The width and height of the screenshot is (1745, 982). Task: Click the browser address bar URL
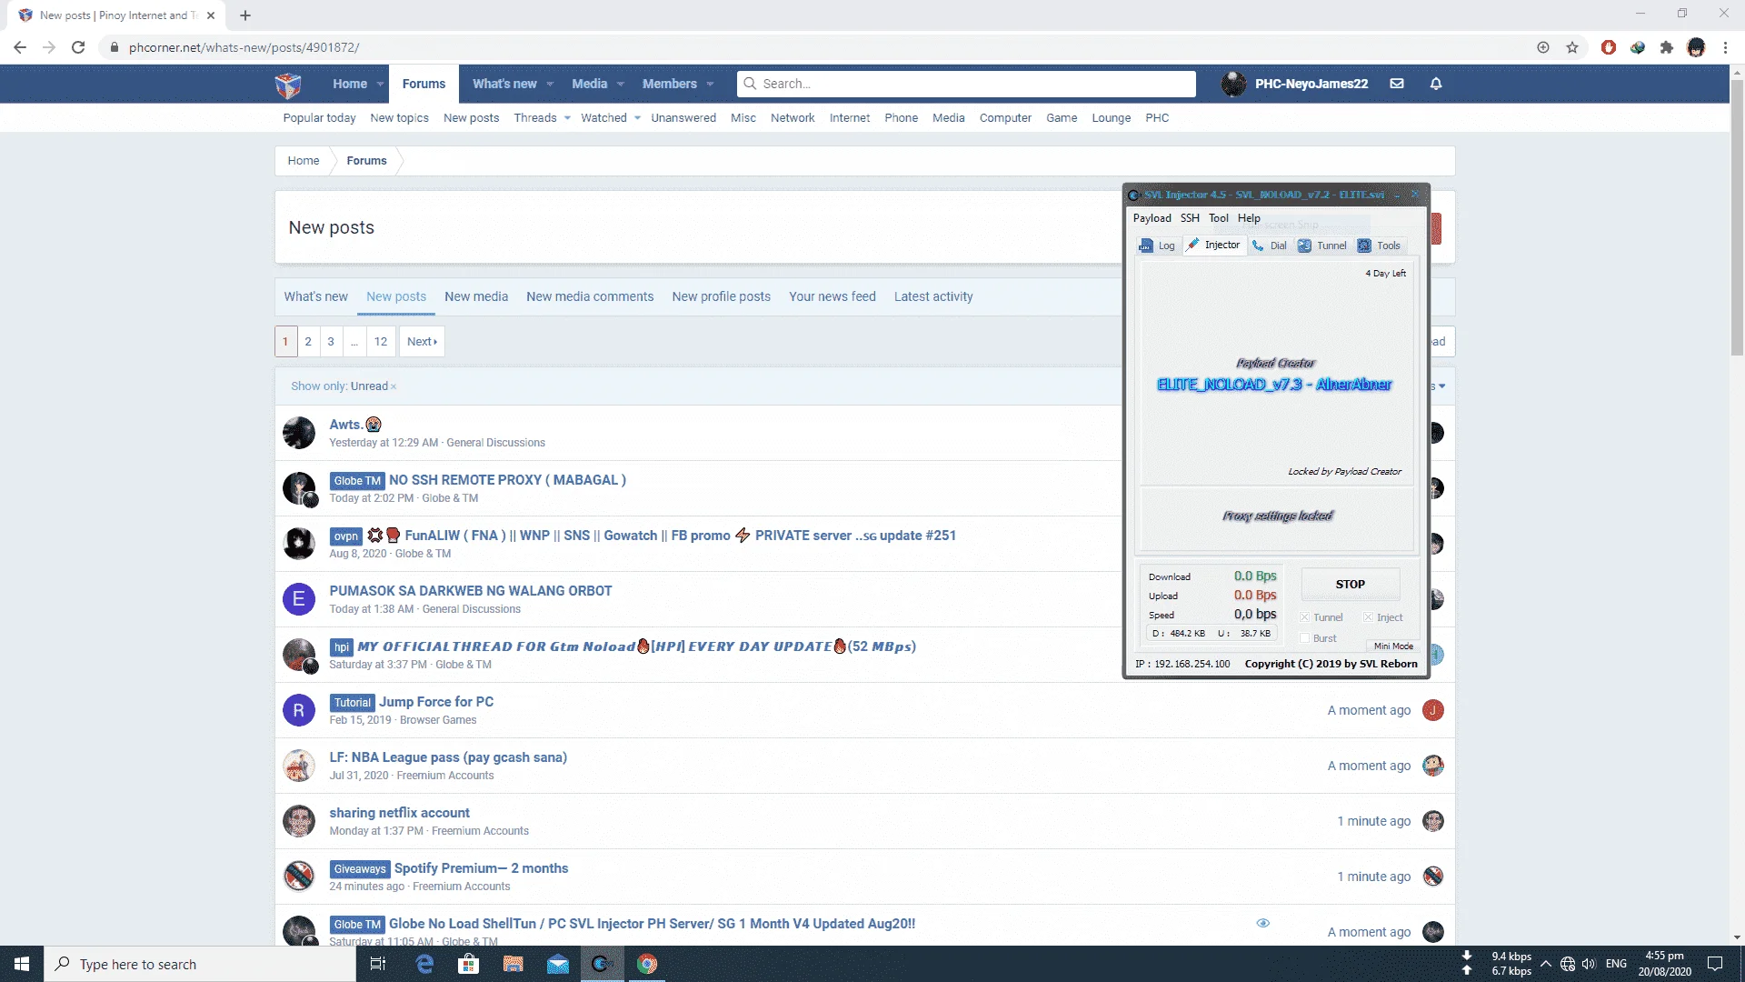pyautogui.click(x=244, y=47)
